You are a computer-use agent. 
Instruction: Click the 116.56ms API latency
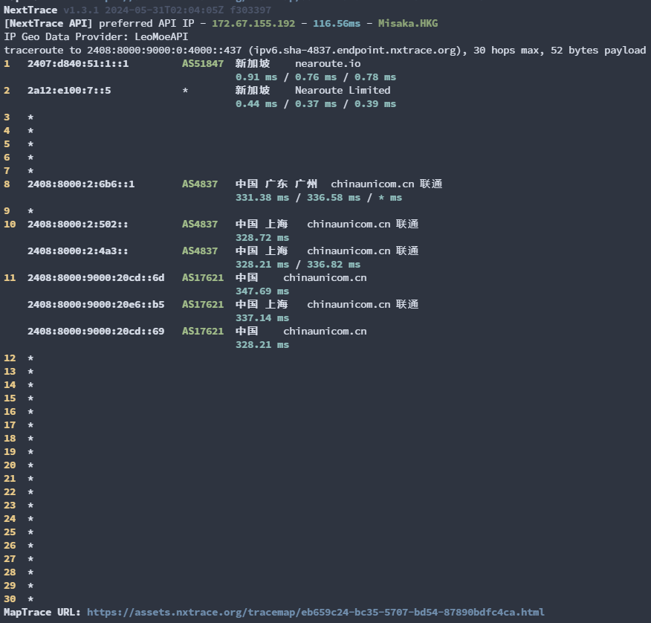pyautogui.click(x=337, y=23)
